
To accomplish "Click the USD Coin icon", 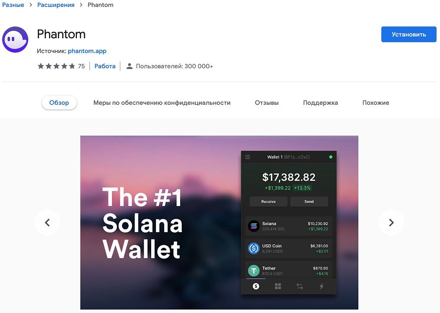I will click(x=254, y=248).
